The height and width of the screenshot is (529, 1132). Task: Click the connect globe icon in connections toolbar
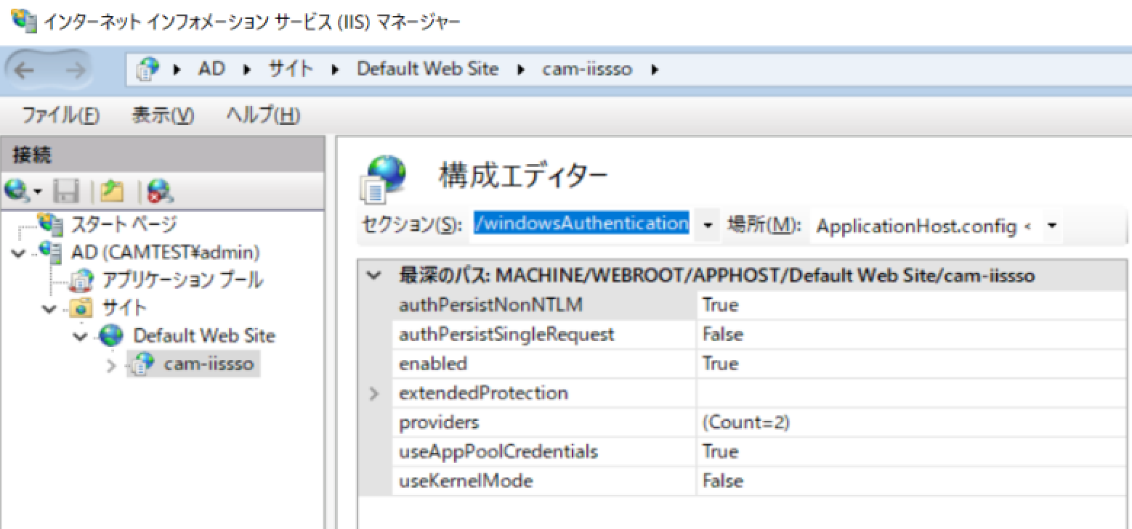[x=17, y=192]
